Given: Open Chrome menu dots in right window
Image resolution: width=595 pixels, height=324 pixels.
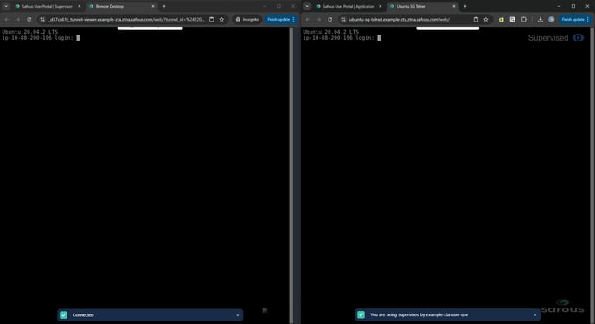Looking at the screenshot, I should pyautogui.click(x=588, y=19).
